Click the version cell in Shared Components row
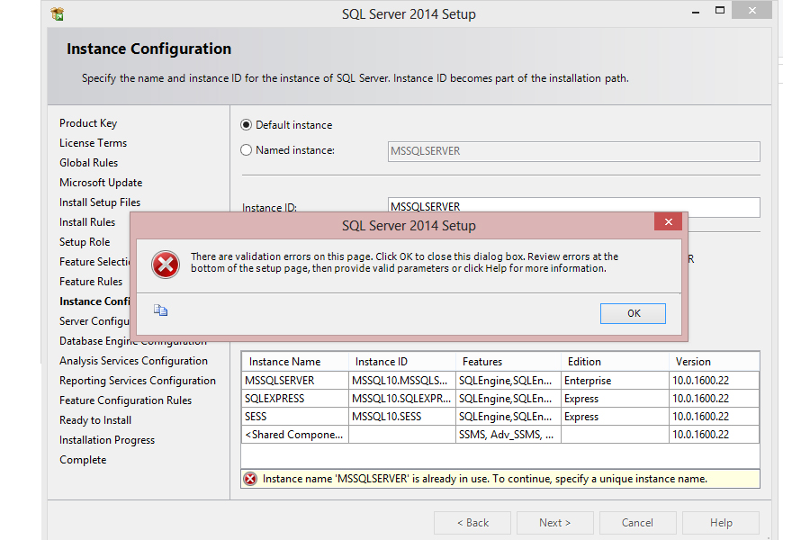810x540 pixels. pyautogui.click(x=714, y=435)
